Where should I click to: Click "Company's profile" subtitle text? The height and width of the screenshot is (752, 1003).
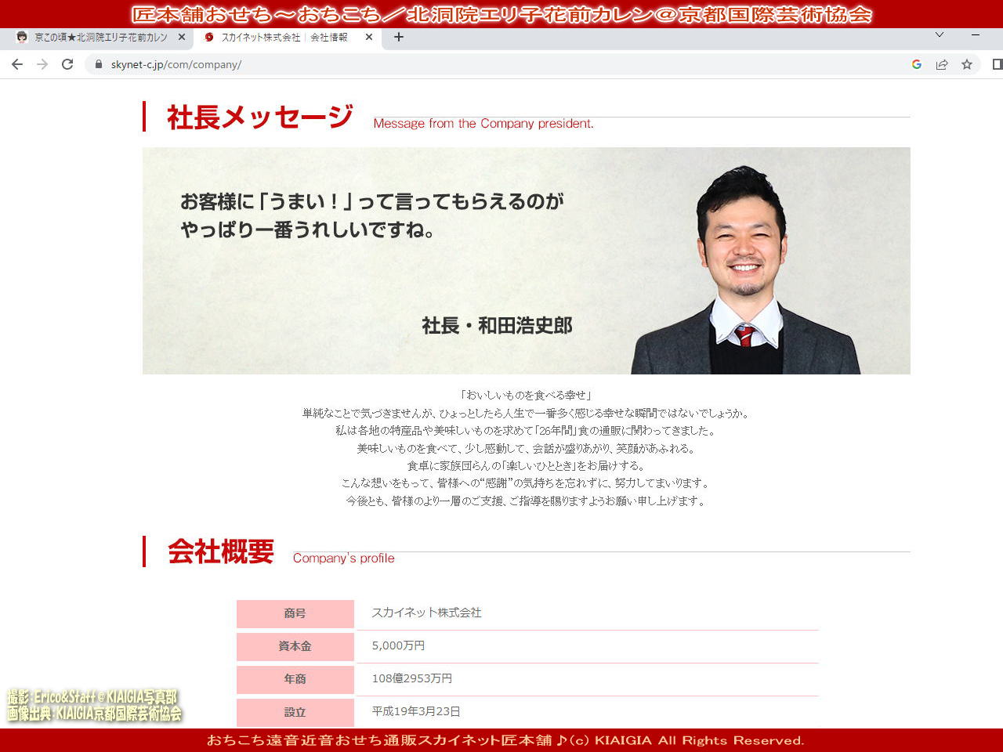coord(343,558)
